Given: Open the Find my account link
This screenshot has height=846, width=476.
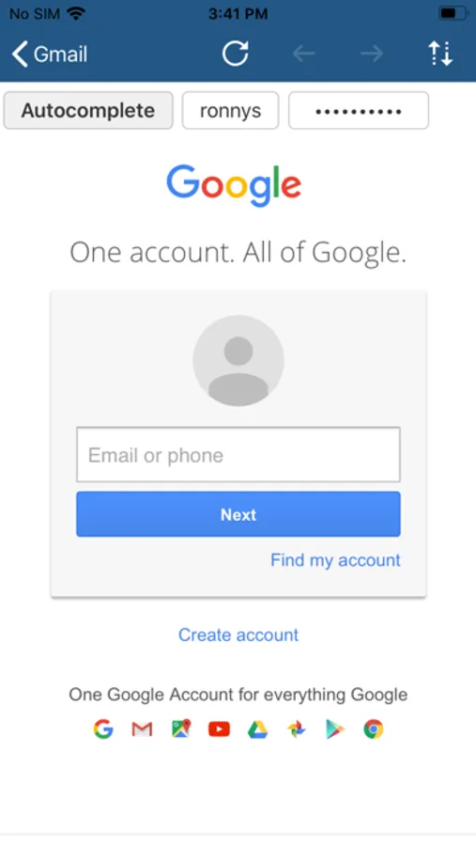Looking at the screenshot, I should (x=335, y=560).
